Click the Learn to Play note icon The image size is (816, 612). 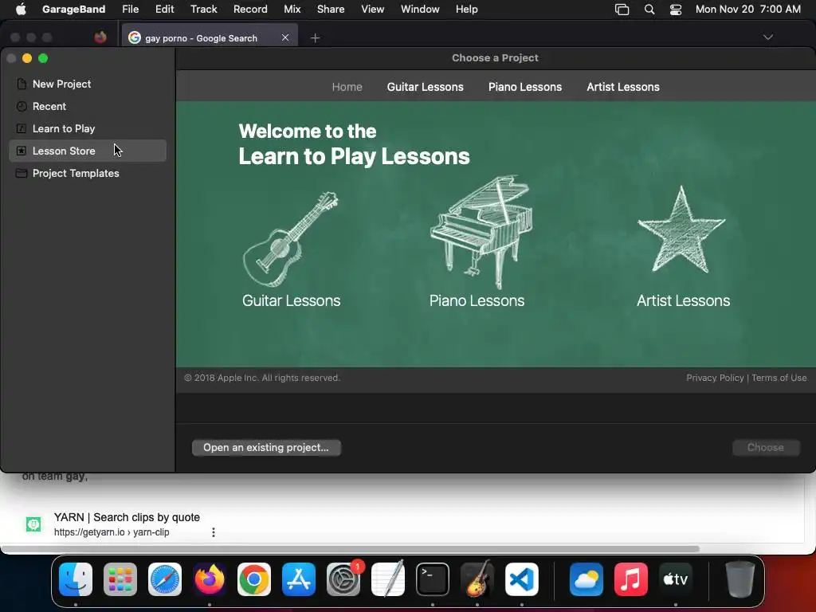tap(22, 128)
